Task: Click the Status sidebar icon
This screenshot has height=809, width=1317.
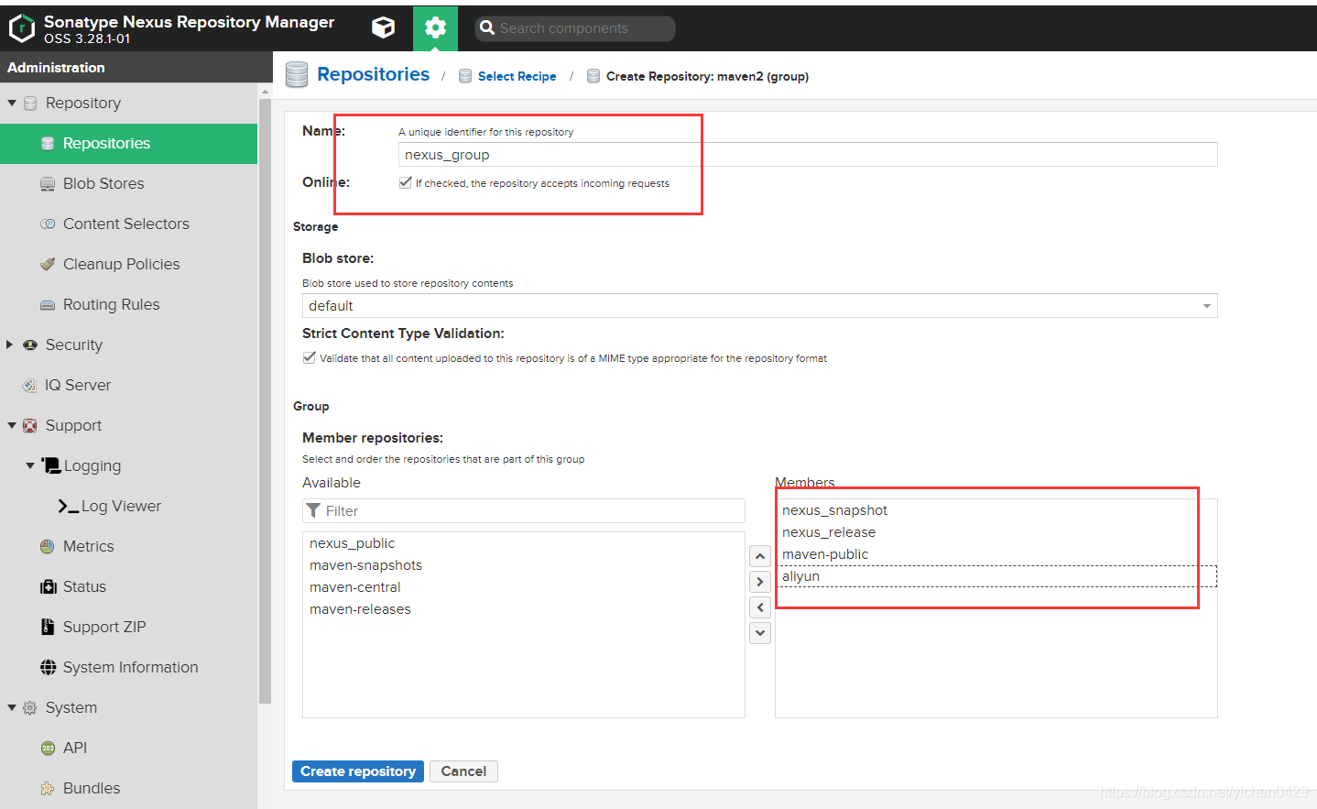Action: 48,587
